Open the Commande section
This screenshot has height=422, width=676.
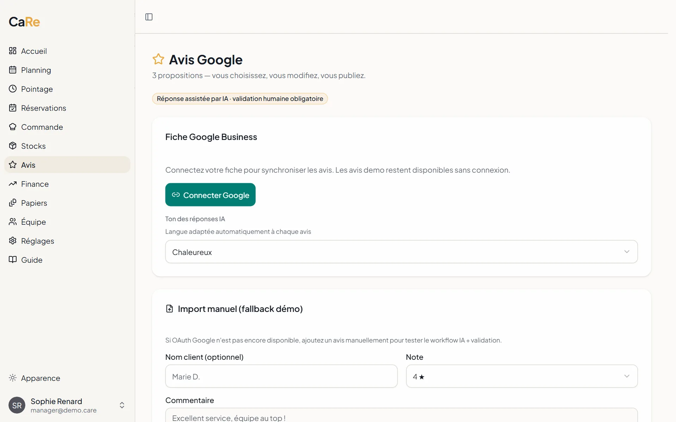coord(67,127)
